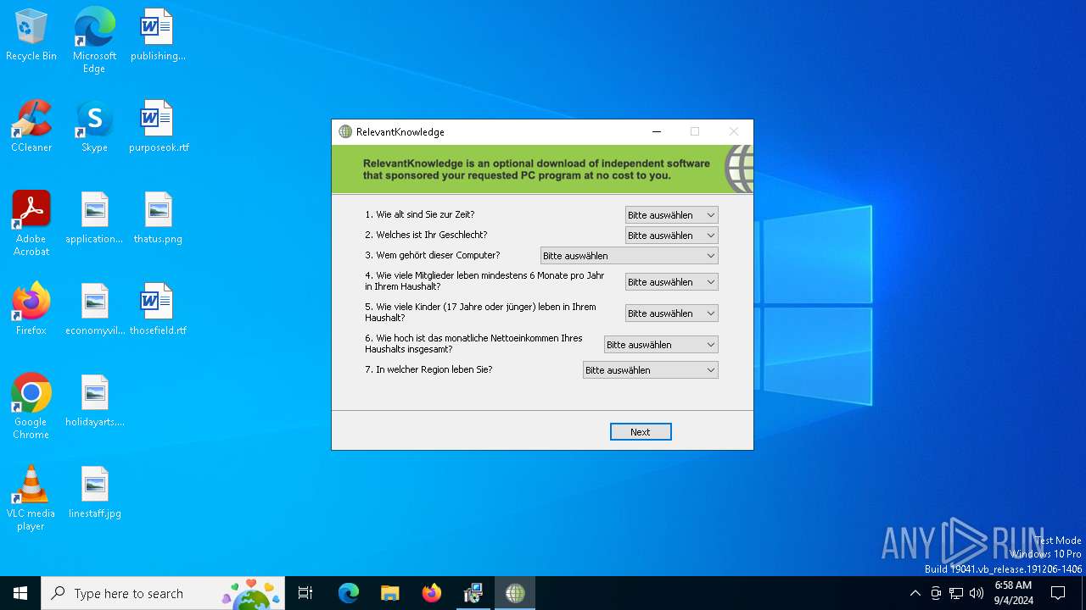Open the computer owner dropdown for question 3
Screen dimensions: 1086x610
click(x=629, y=256)
